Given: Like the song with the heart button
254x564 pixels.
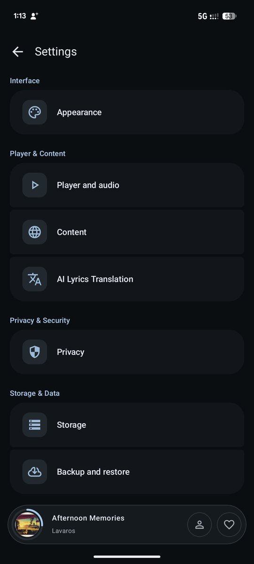Looking at the screenshot, I should (229, 525).
